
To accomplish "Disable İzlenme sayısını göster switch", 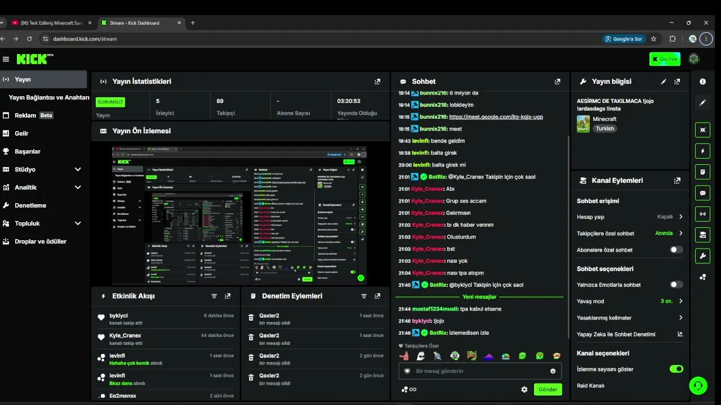I will 676,369.
